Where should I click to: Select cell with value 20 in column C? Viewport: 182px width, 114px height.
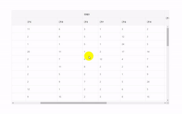tap(42, 52)
